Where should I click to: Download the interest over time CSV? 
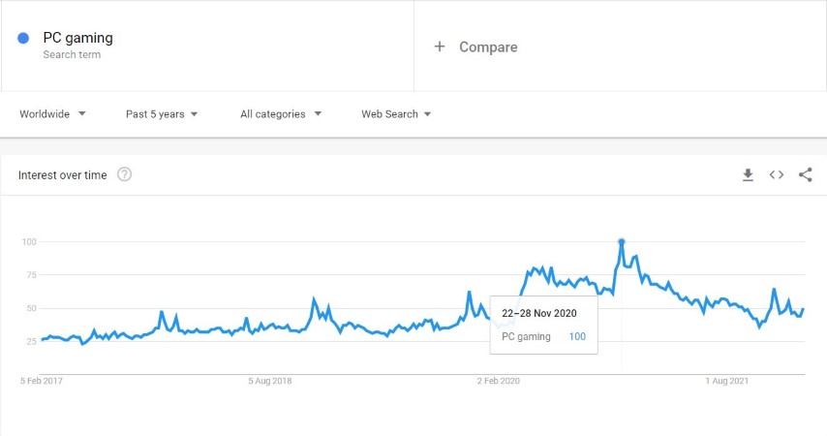pyautogui.click(x=748, y=174)
